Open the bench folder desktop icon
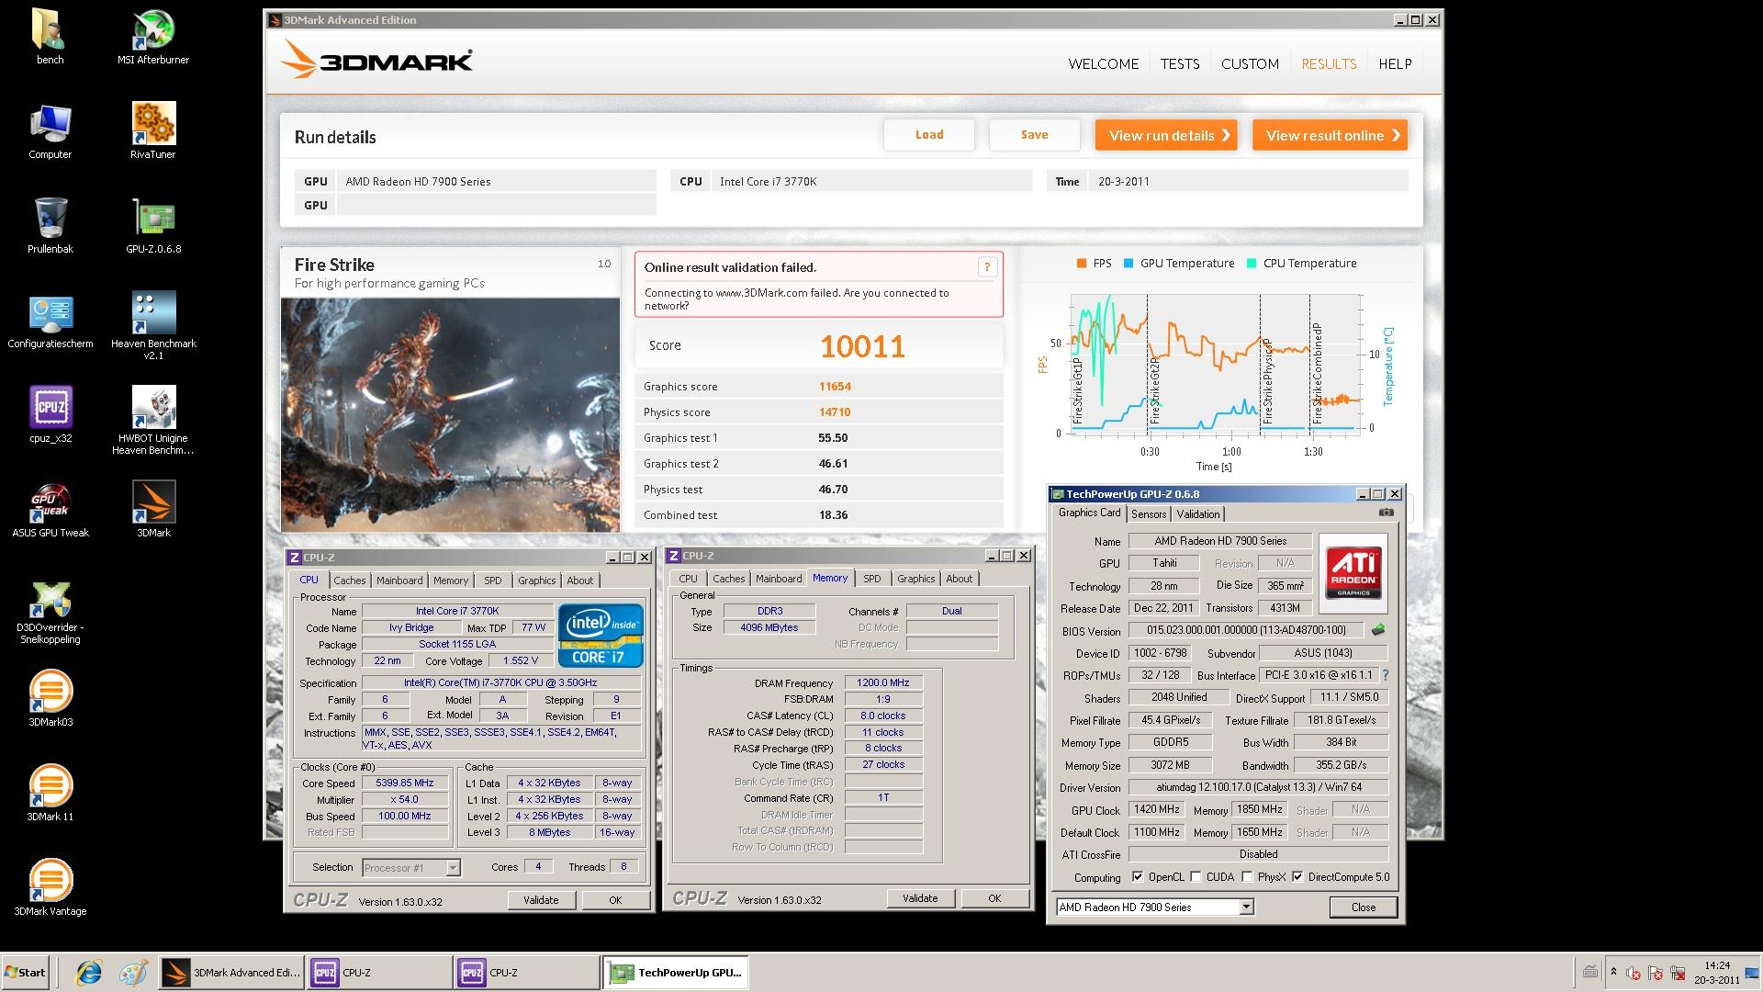This screenshot has height=992, width=1763. (50, 37)
